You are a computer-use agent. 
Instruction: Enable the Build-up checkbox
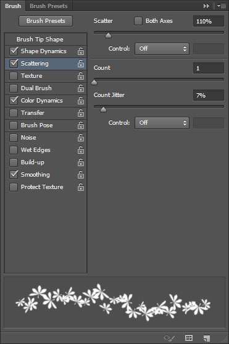(x=14, y=162)
